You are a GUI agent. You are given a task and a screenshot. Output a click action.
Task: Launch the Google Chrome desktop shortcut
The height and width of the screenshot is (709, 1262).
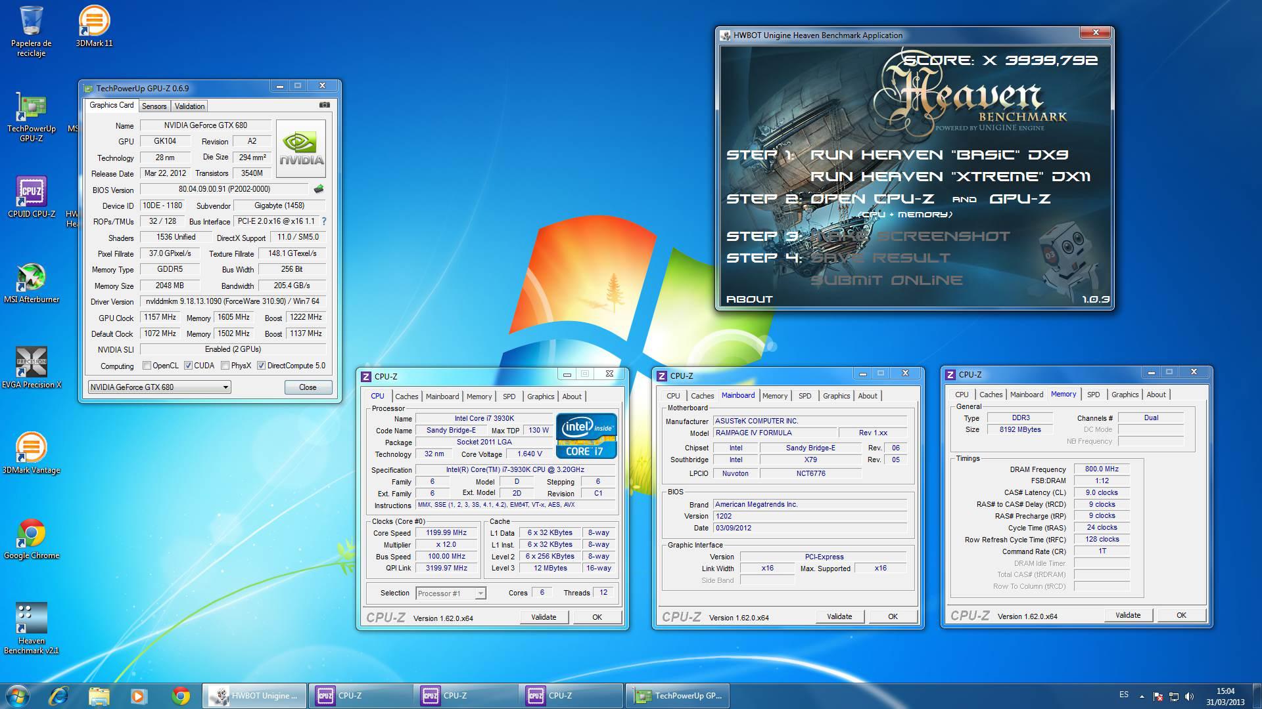[x=31, y=538]
